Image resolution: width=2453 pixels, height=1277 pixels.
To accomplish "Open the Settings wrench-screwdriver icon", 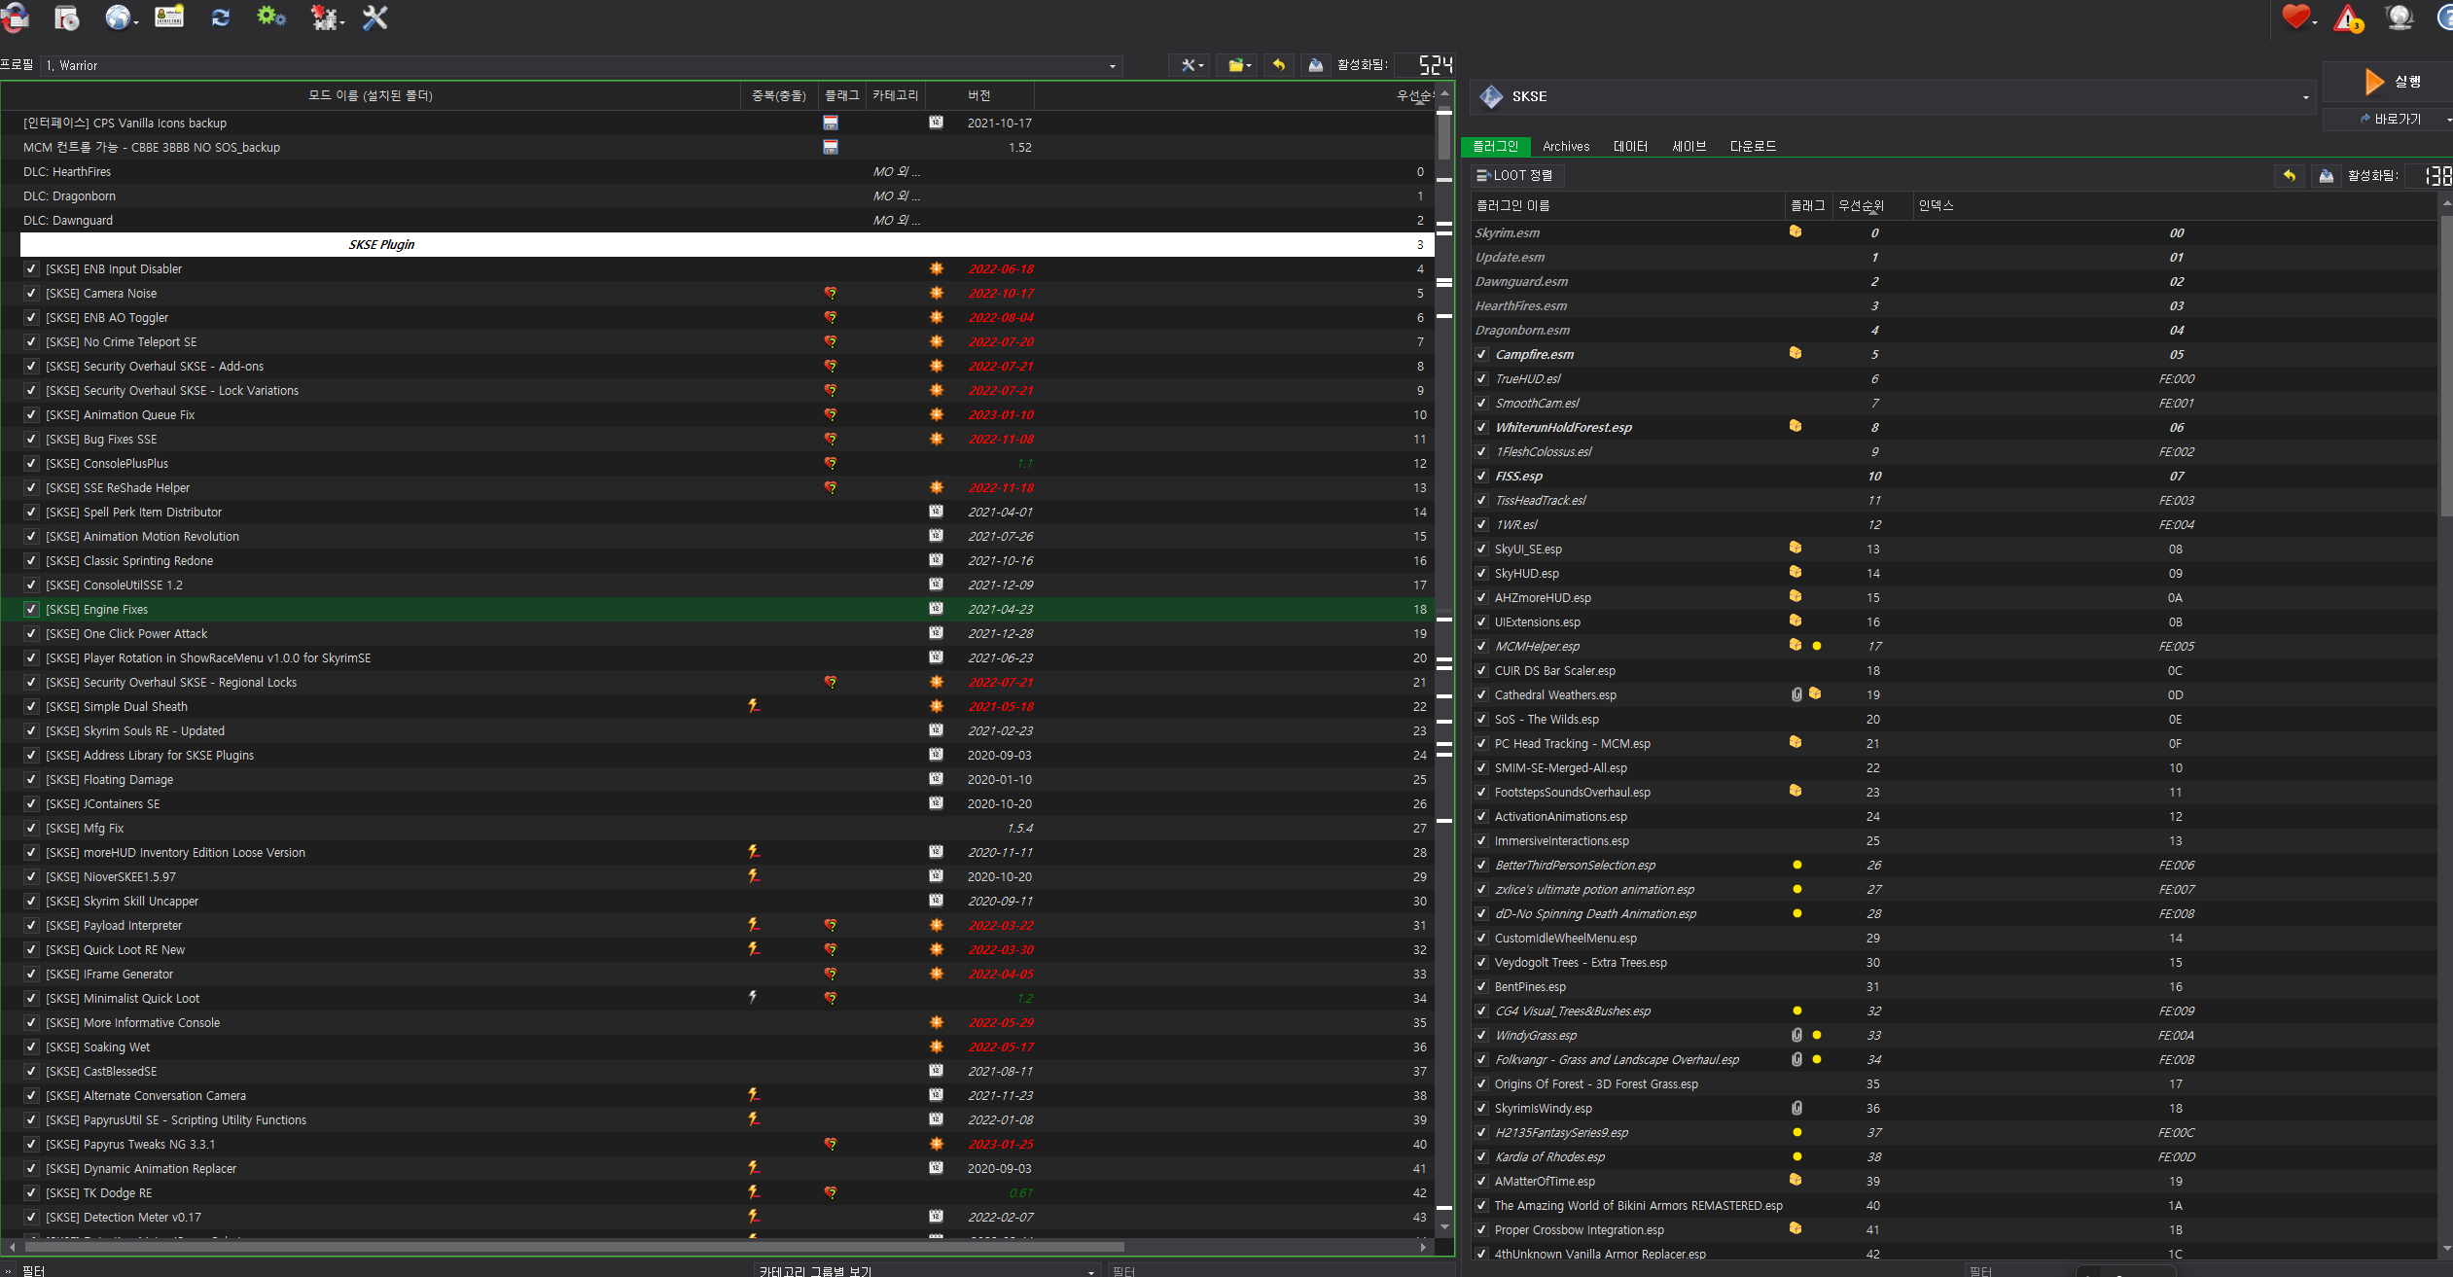I will pyautogui.click(x=374, y=18).
